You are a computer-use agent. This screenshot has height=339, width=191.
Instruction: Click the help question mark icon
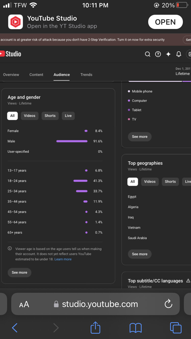[x=158, y=54]
